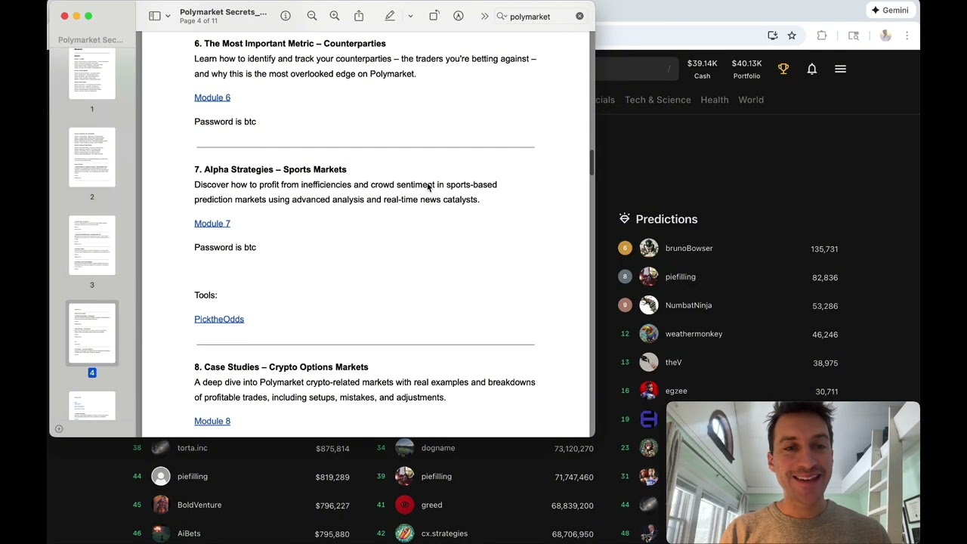
Task: Open notifications bell icon
Action: click(812, 69)
